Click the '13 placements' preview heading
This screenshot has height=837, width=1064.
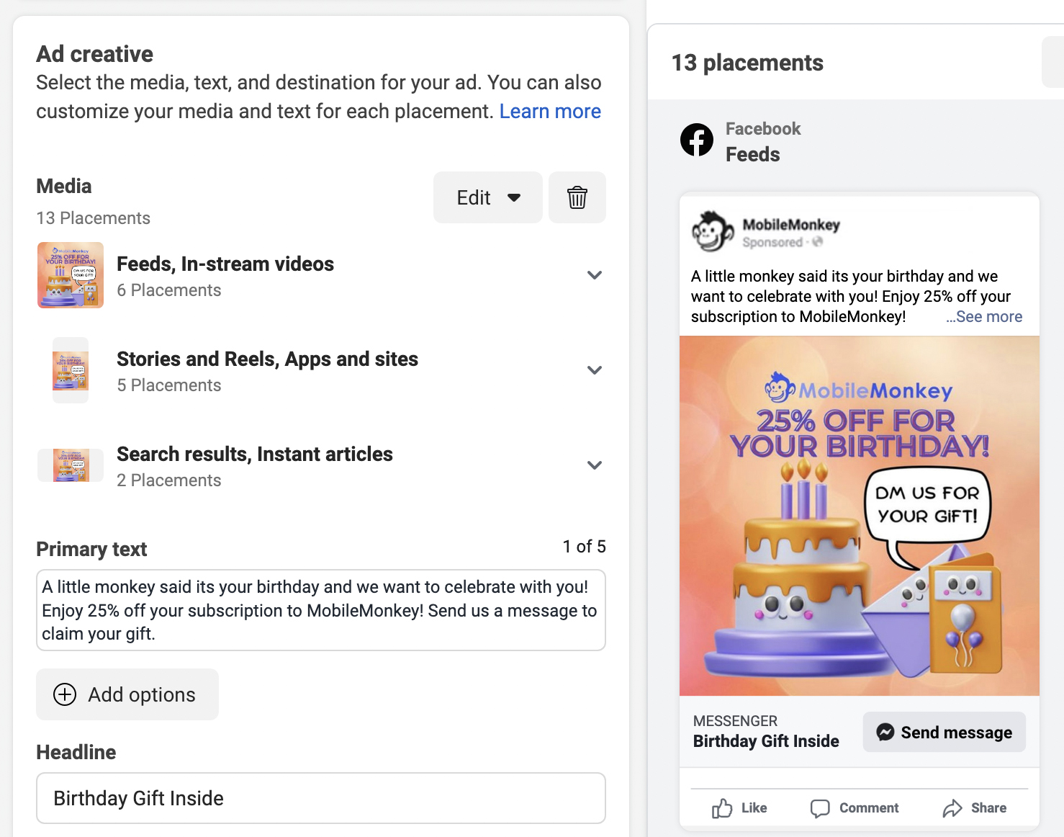pos(747,63)
